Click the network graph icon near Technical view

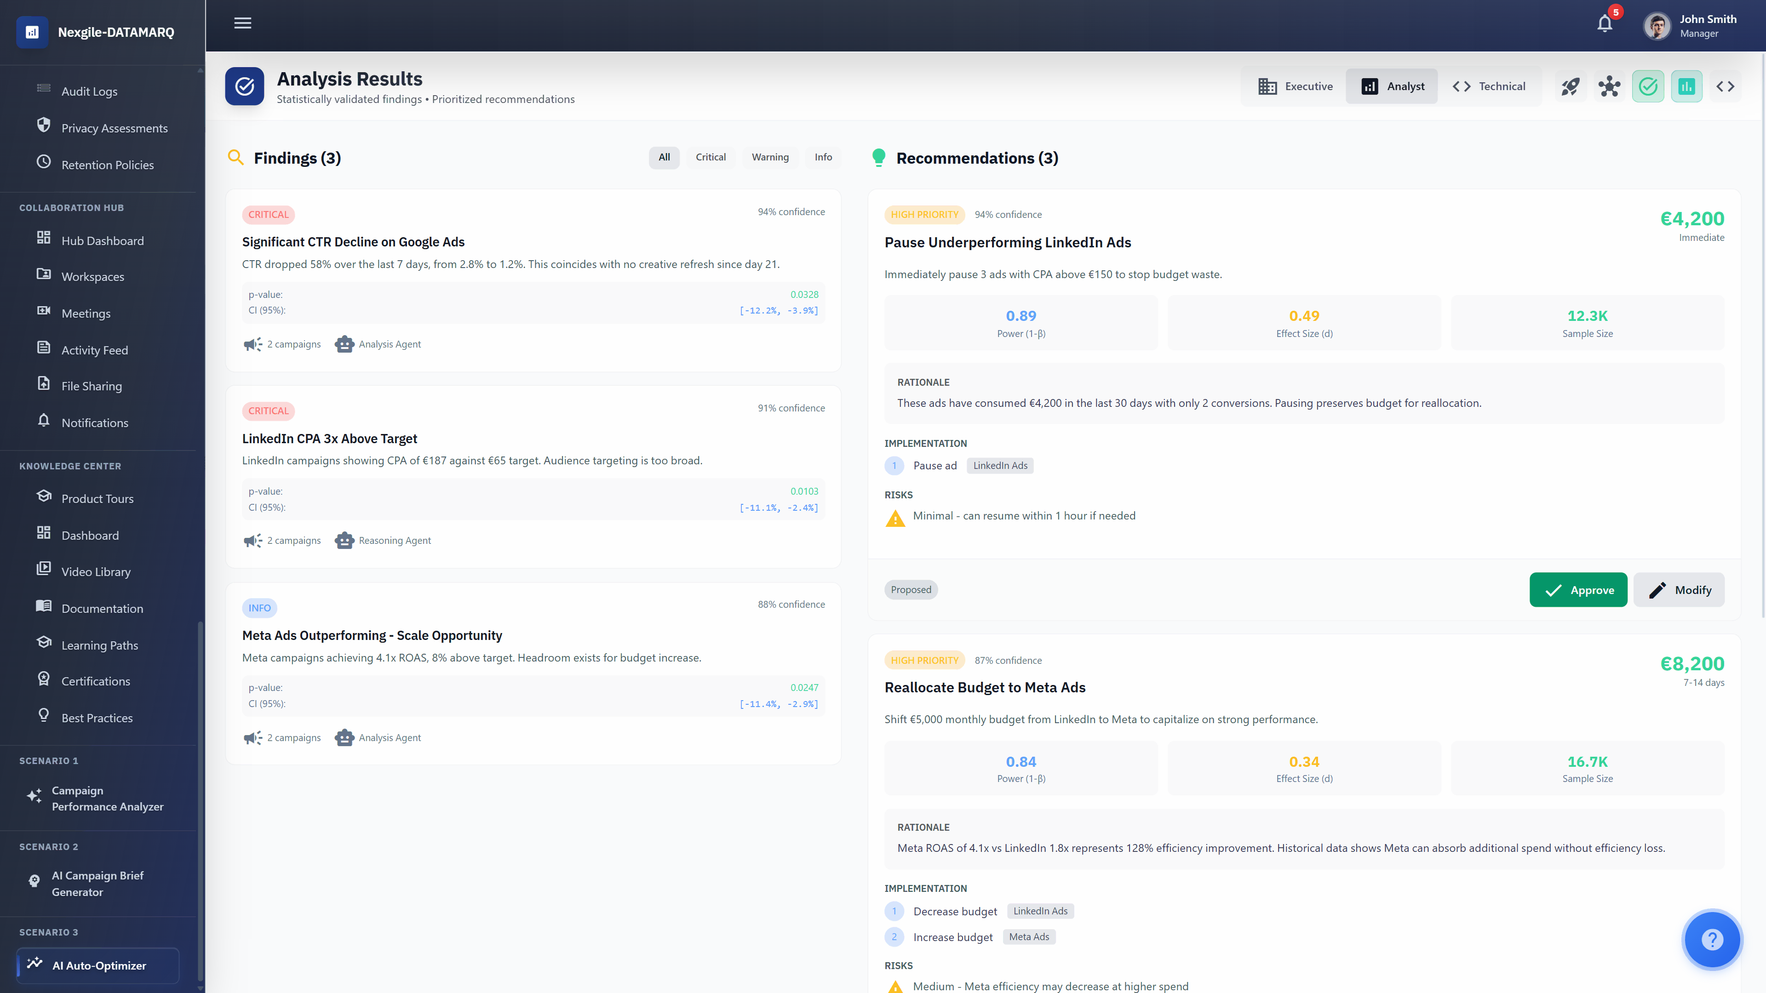point(1610,86)
